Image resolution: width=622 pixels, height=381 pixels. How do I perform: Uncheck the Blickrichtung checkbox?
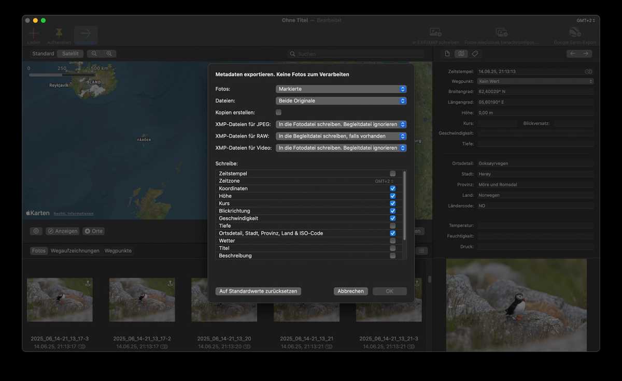coord(393,211)
